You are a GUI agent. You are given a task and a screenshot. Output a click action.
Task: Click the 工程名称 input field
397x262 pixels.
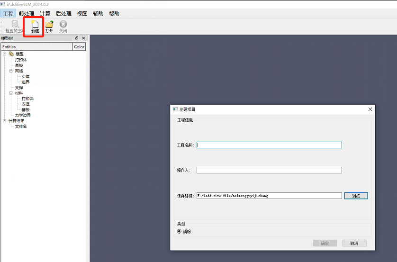coord(269,145)
